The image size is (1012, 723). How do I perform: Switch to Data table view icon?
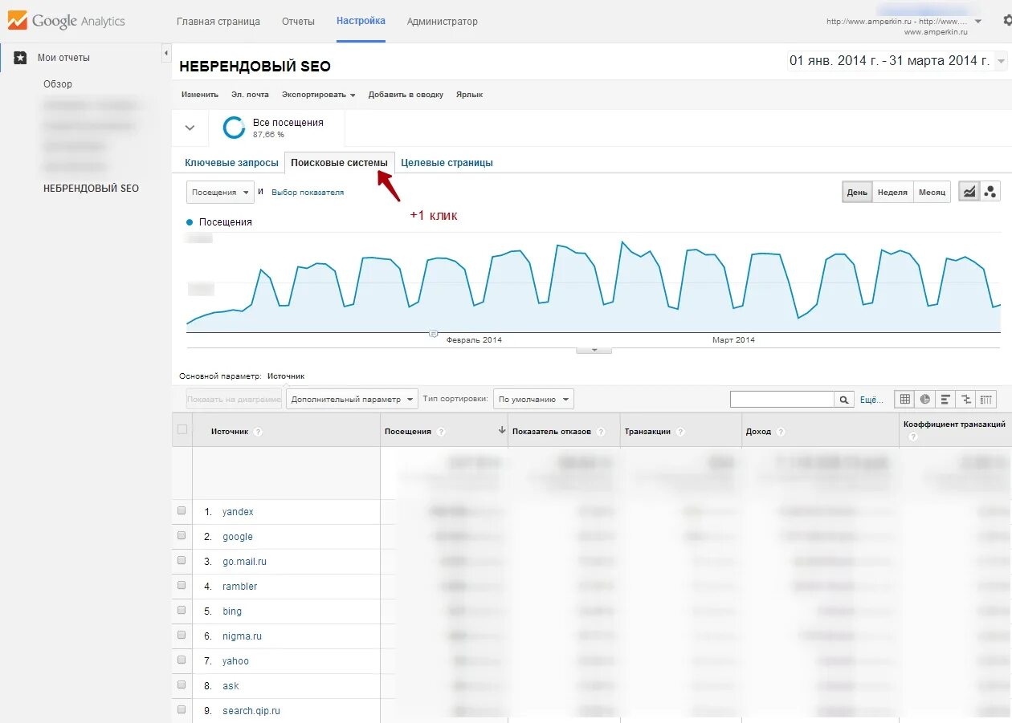pyautogui.click(x=905, y=399)
